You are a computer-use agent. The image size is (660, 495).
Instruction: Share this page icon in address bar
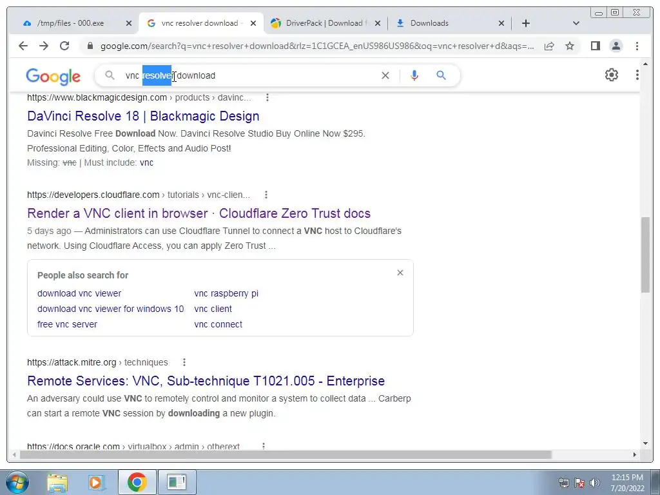549,46
